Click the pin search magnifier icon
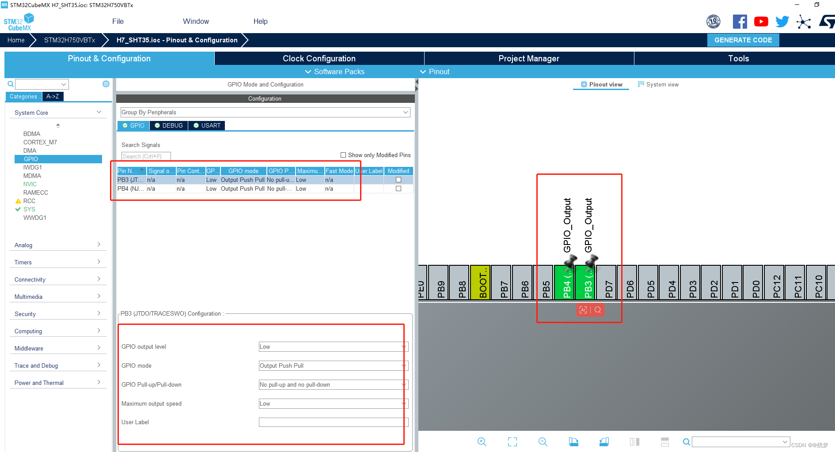835x452 pixels. 686,442
